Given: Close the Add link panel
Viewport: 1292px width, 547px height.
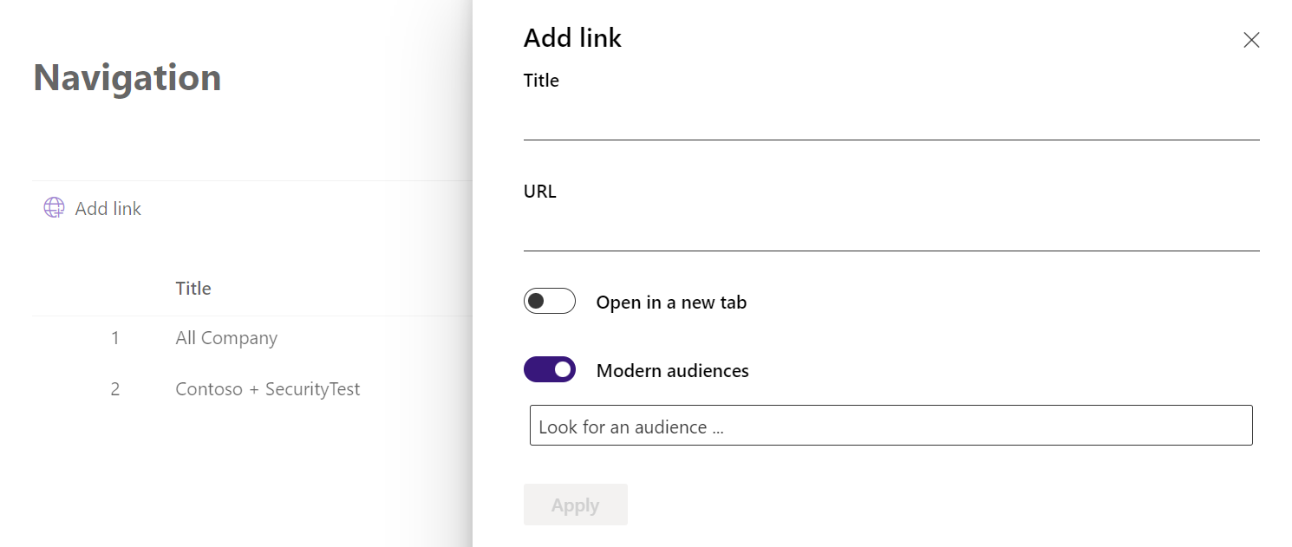Looking at the screenshot, I should point(1251,40).
